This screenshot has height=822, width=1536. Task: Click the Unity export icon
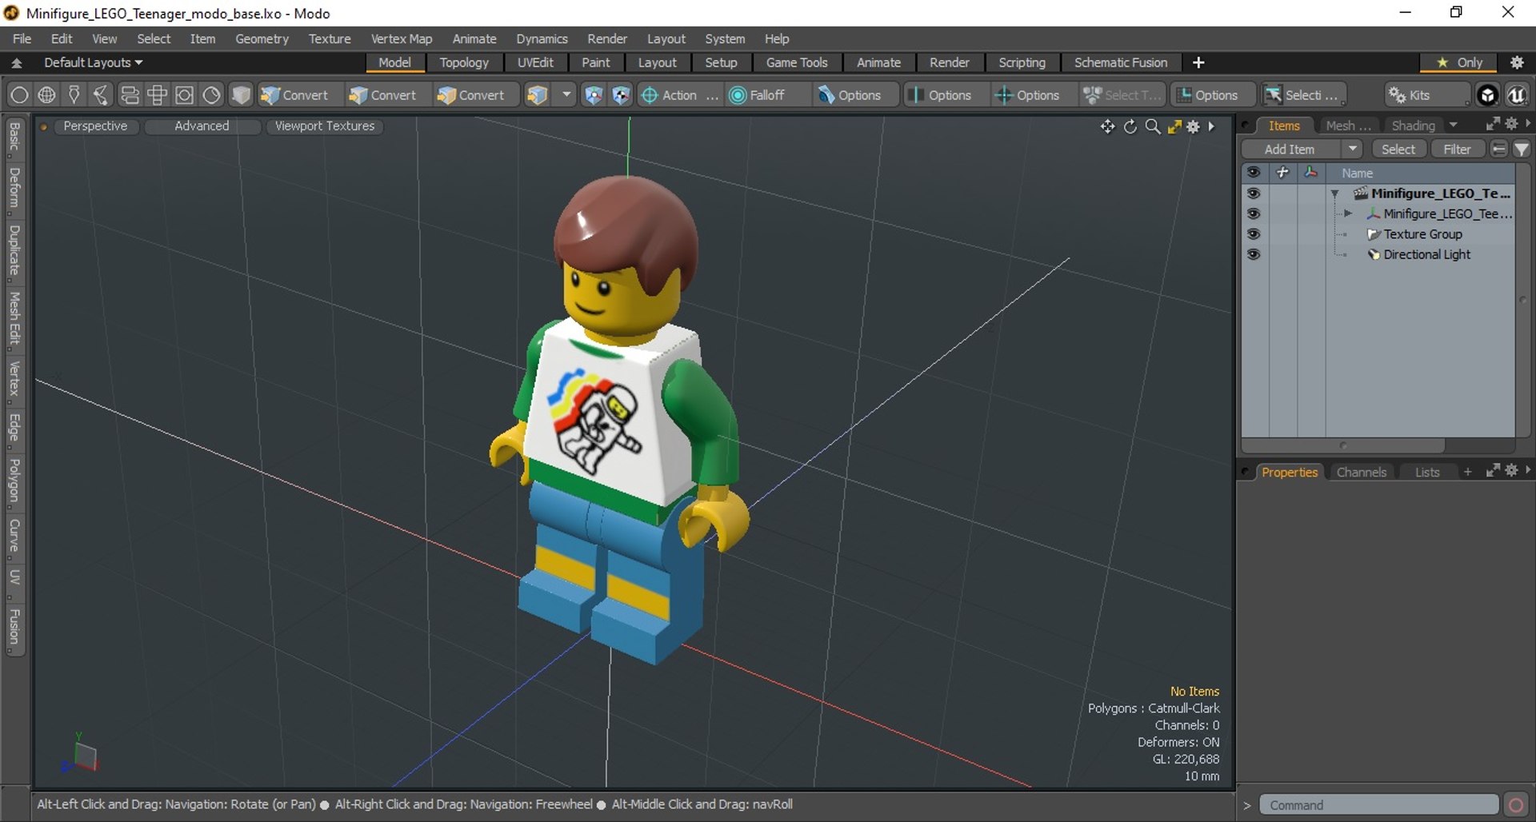pos(1487,95)
